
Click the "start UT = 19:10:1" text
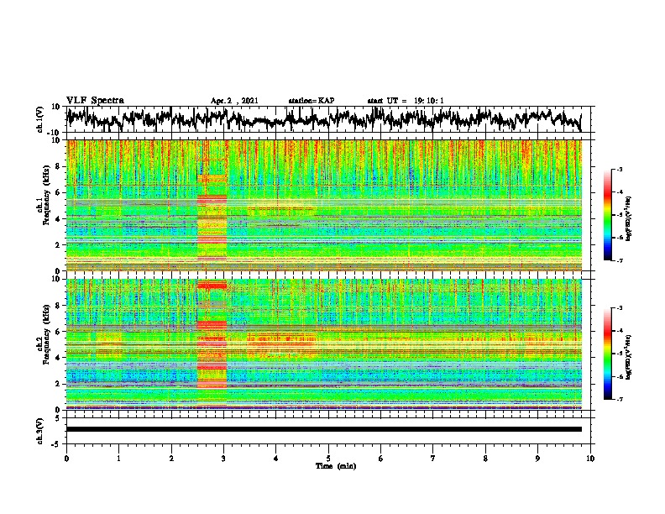(x=405, y=101)
